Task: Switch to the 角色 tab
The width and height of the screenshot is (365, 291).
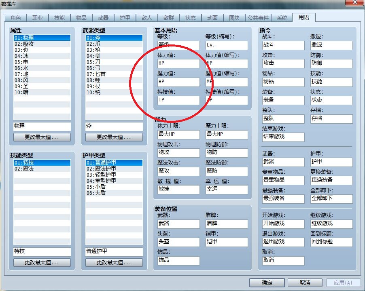Action: pos(16,18)
